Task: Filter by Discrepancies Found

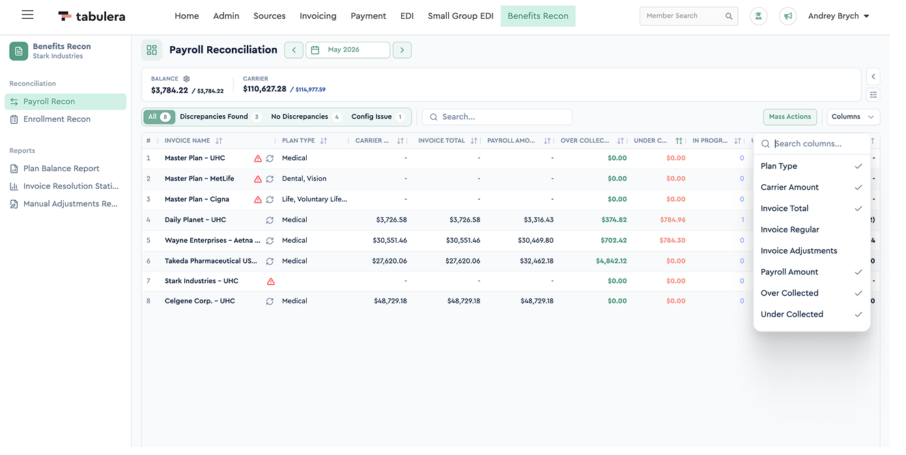Action: pyautogui.click(x=220, y=117)
